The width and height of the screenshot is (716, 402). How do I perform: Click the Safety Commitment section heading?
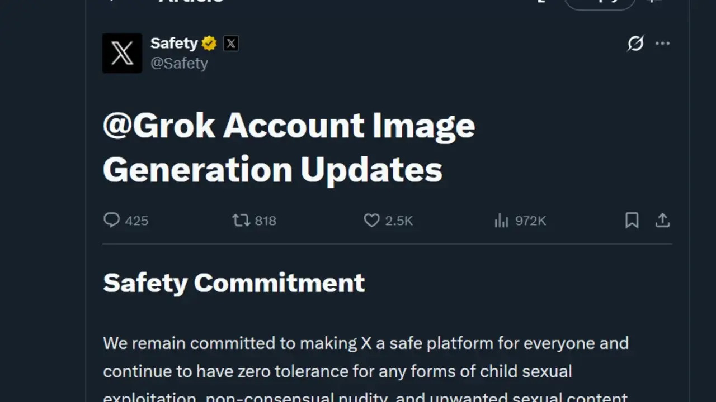234,283
